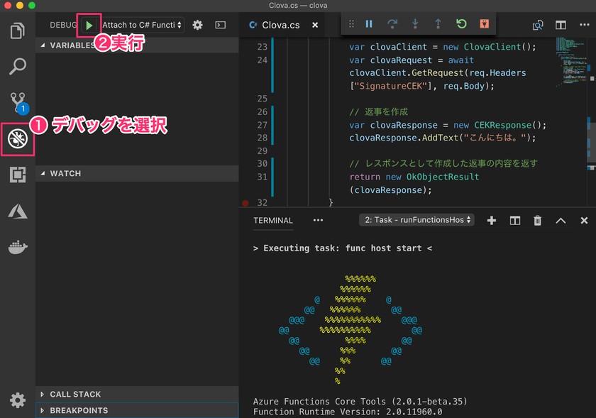The width and height of the screenshot is (596, 418).
Task: Click the green Start Debugging play button
Action: pos(89,25)
